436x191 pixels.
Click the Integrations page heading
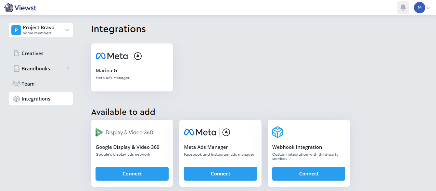pos(118,29)
